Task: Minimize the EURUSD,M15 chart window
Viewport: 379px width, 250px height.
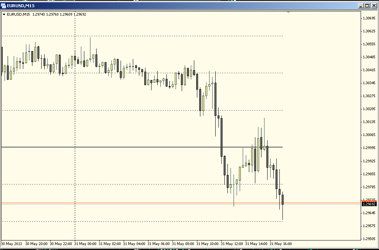Action: [x=361, y=6]
